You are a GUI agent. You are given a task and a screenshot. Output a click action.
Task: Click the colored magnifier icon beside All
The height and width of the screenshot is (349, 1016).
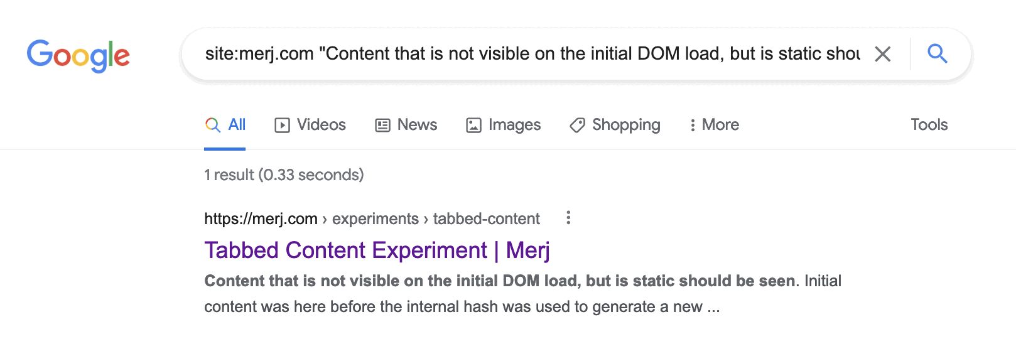[213, 125]
